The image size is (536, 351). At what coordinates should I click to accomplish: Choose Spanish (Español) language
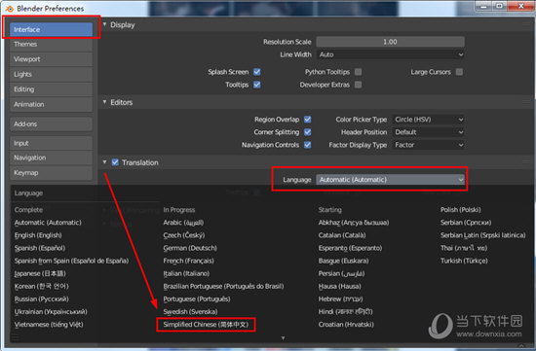coord(40,248)
